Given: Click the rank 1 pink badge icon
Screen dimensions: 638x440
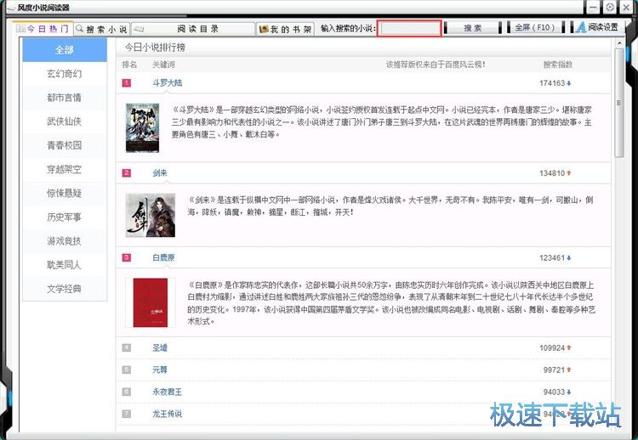Looking at the screenshot, I should click(127, 83).
